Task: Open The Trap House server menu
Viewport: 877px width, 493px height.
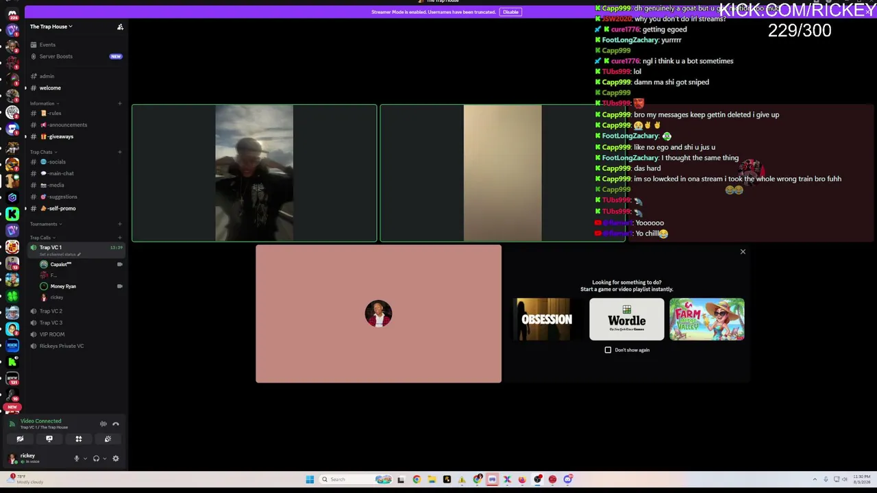Action: (51, 27)
